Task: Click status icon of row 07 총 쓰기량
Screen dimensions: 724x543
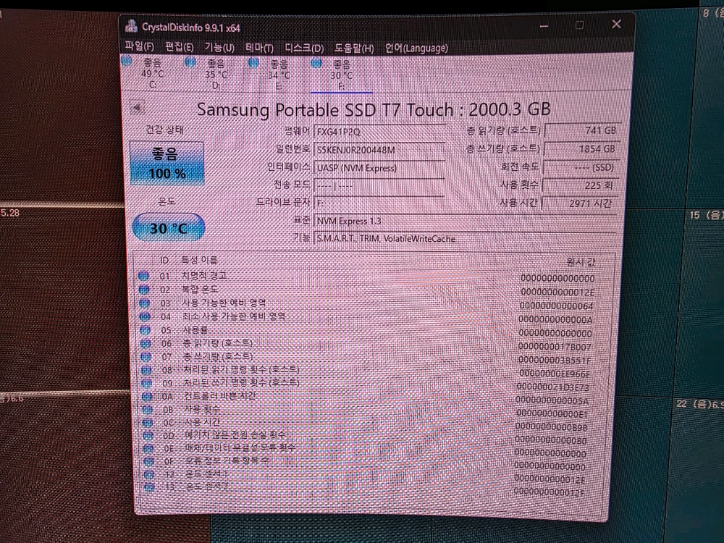Action: pyautogui.click(x=146, y=357)
